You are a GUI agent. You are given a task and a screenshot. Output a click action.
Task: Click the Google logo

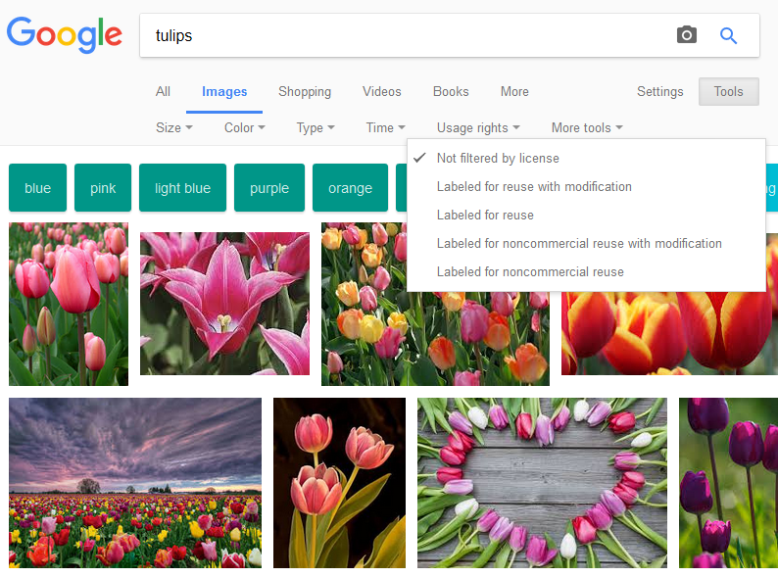pyautogui.click(x=65, y=34)
